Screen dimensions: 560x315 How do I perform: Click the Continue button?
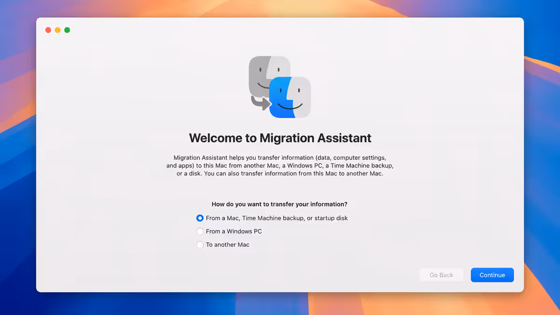[492, 275]
